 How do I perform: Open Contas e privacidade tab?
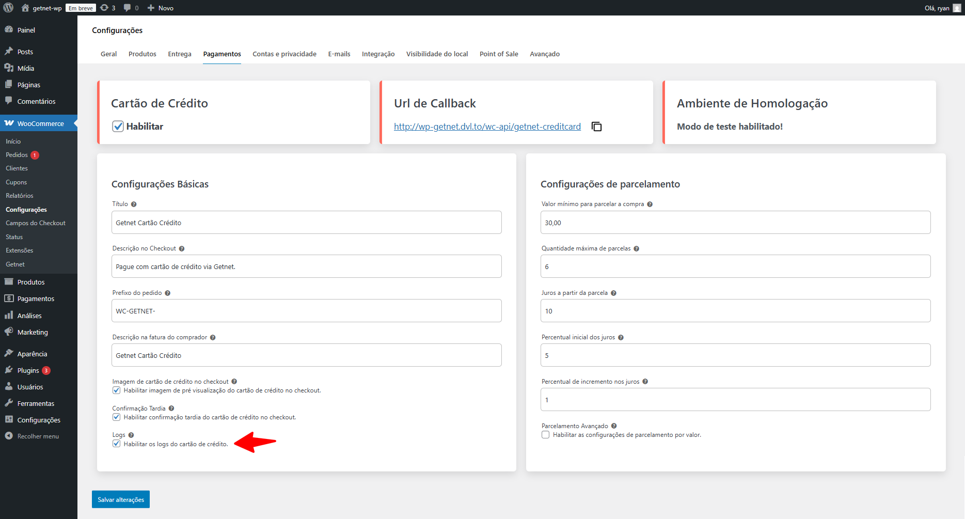(x=284, y=54)
